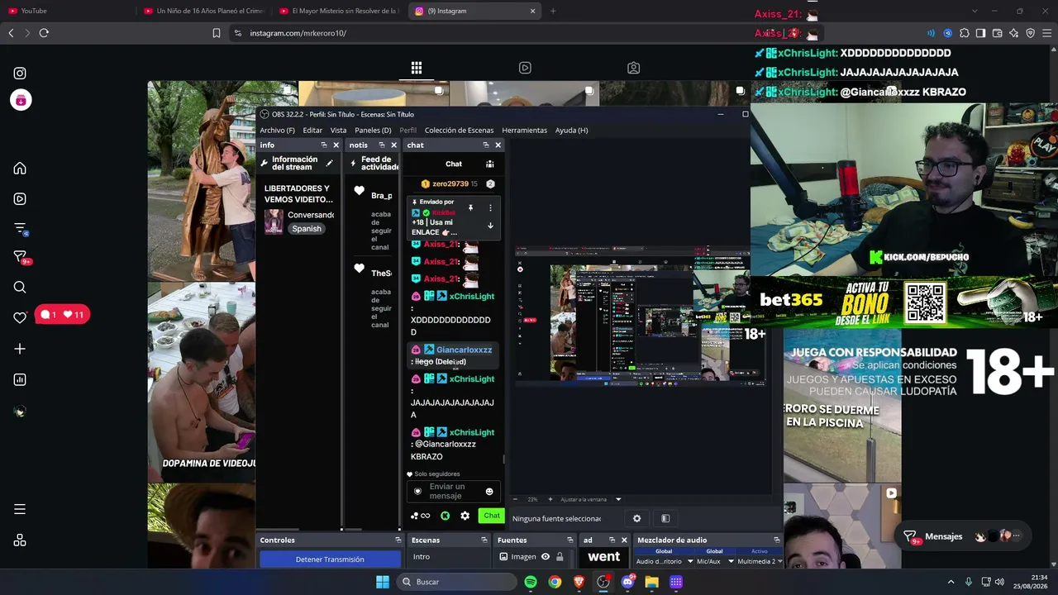
Task: Open OBS Colección de Escenas menu
Action: coord(459,130)
